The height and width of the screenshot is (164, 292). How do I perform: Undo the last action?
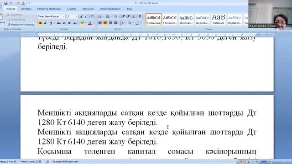coord(11,3)
